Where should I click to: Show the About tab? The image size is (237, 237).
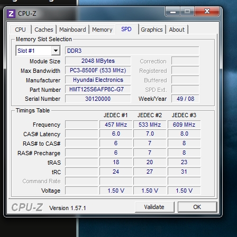click(x=177, y=30)
